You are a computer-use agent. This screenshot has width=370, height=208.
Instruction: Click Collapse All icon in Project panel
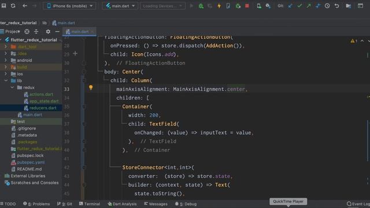tap(36, 31)
